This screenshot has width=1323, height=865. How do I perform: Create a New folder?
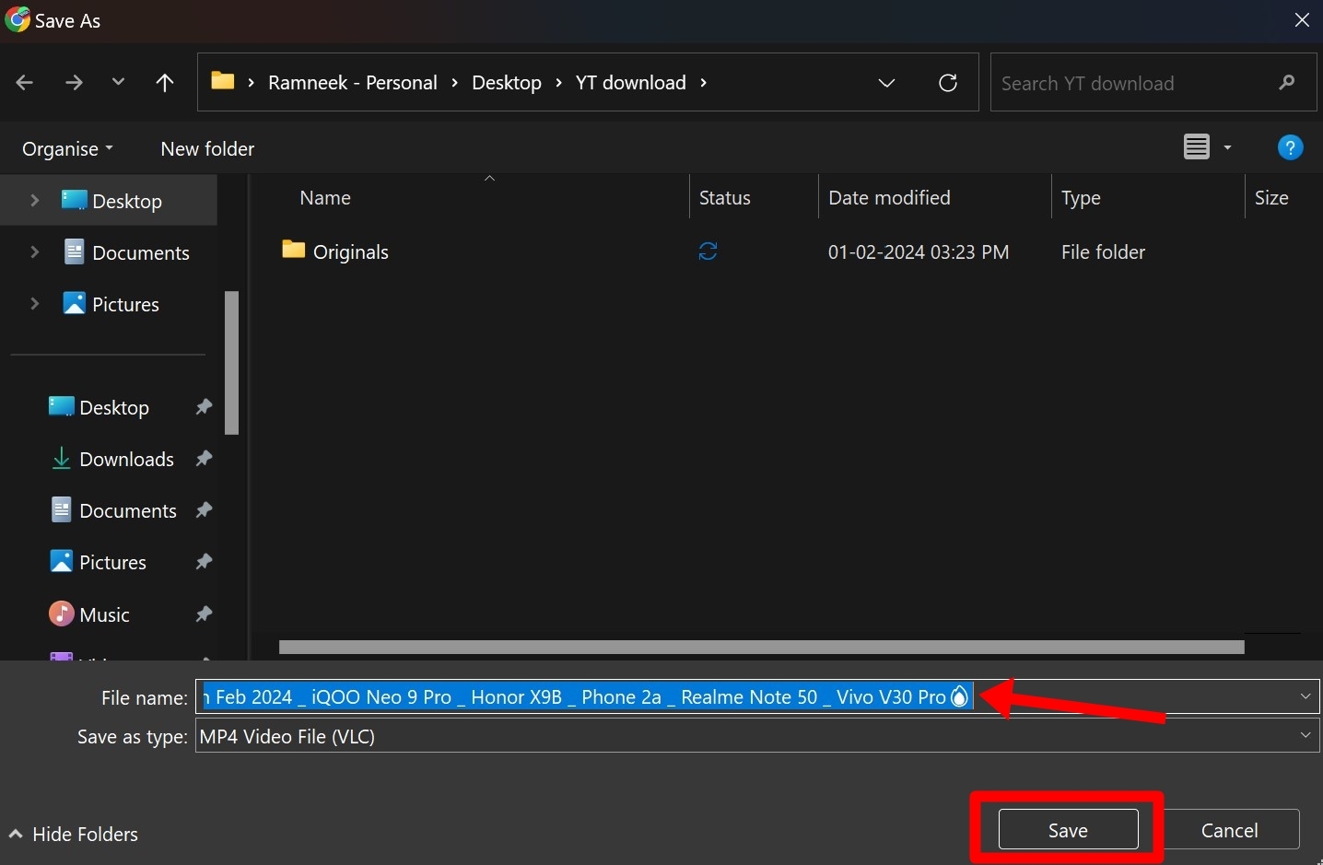click(x=207, y=149)
